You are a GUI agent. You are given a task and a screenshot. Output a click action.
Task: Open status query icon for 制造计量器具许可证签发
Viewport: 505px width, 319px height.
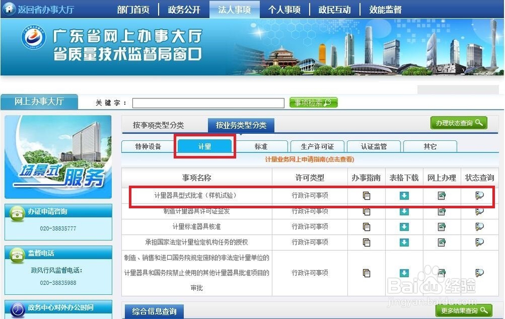point(480,211)
